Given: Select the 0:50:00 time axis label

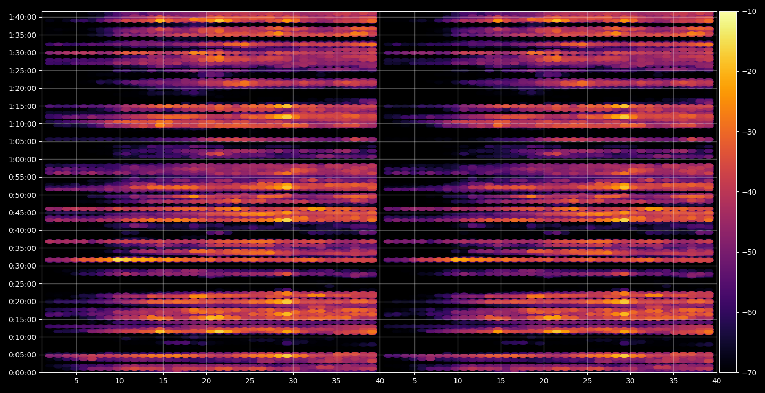Looking at the screenshot, I should [22, 195].
